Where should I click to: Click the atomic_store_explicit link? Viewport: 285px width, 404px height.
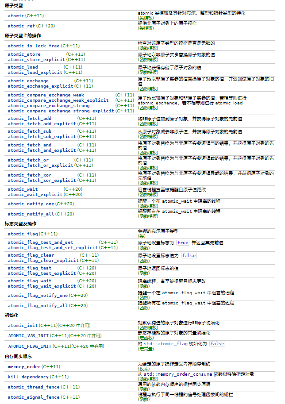(36, 60)
